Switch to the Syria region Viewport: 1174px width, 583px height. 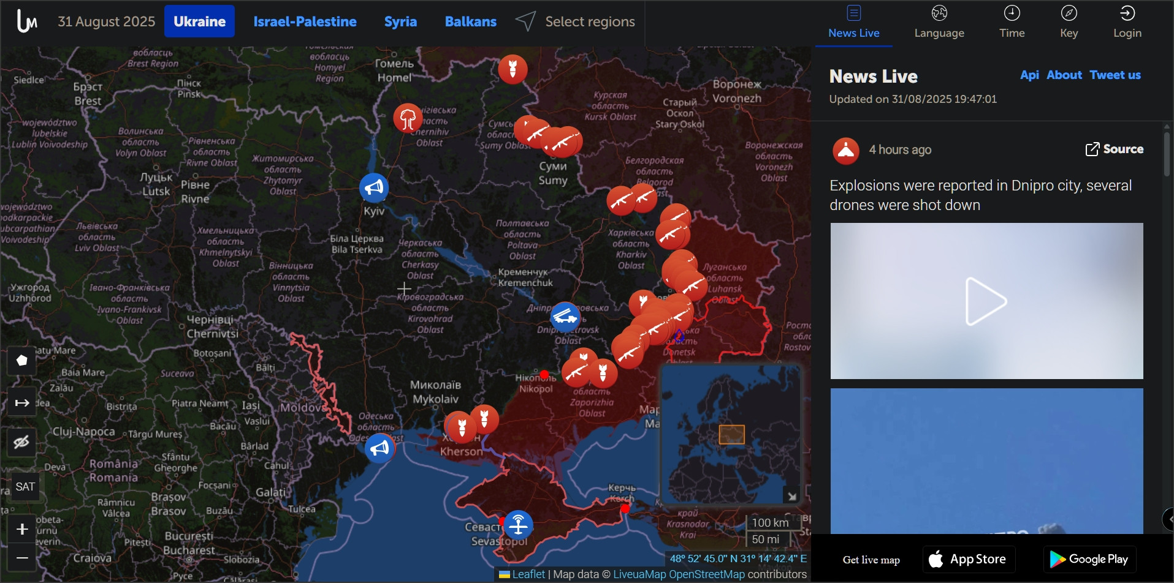(400, 21)
